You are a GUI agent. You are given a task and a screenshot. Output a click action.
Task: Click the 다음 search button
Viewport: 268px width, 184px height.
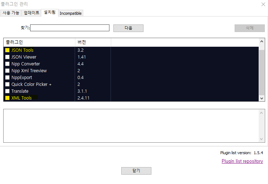click(128, 28)
